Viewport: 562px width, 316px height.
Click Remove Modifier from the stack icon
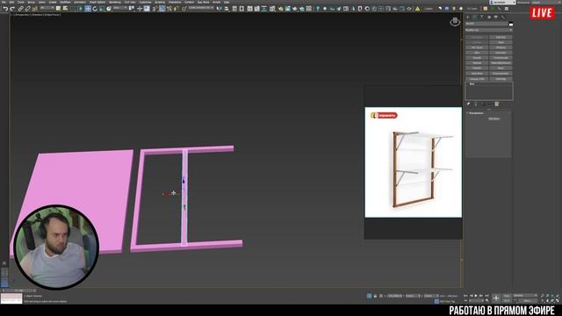coord(490,104)
